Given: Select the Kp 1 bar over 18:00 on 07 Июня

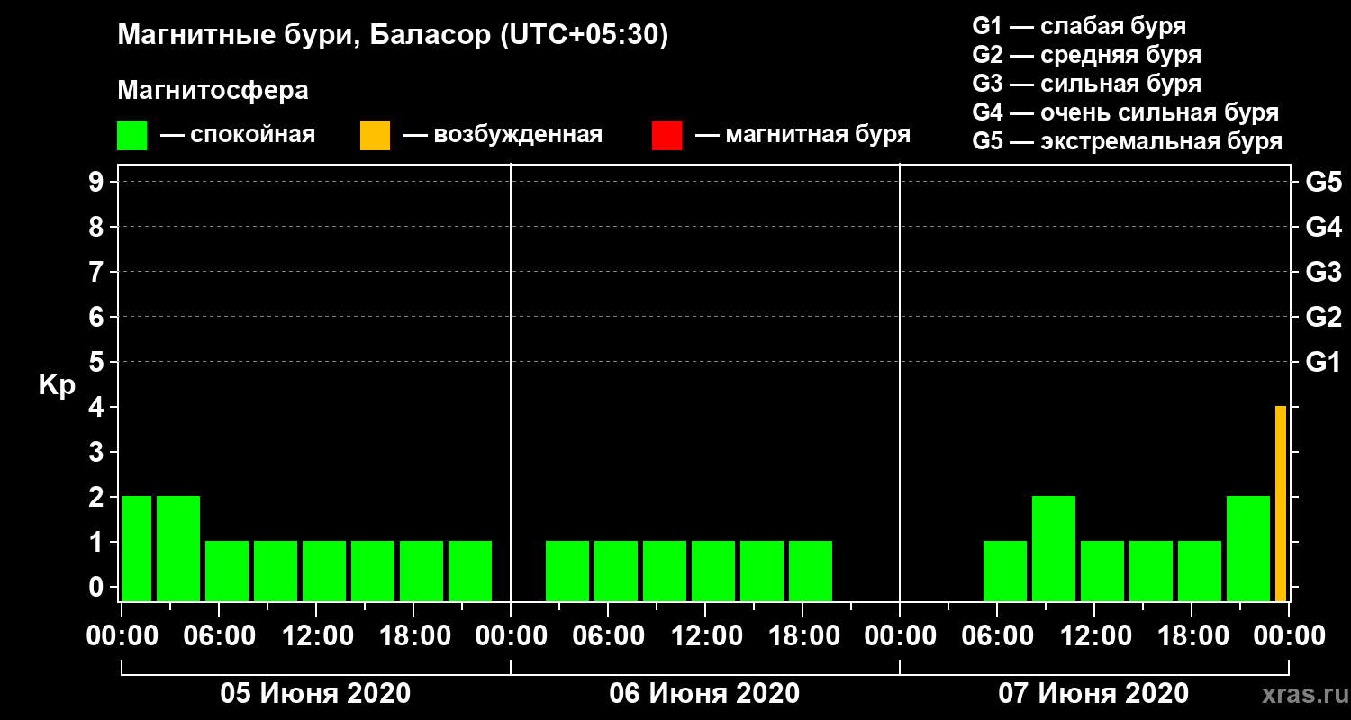Looking at the screenshot, I should tap(1200, 571).
